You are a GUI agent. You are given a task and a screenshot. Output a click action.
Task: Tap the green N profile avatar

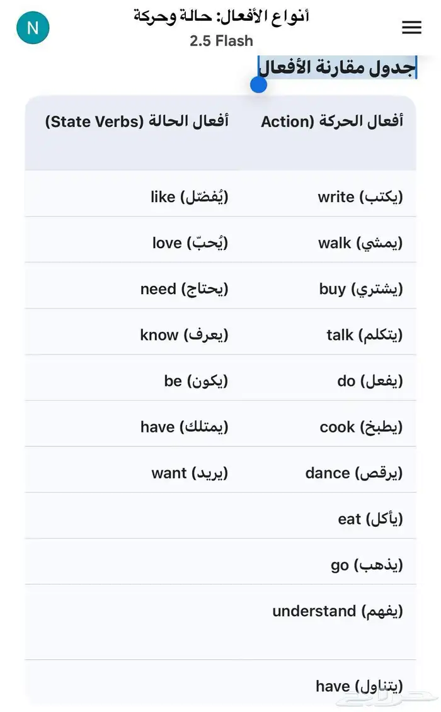click(x=33, y=28)
